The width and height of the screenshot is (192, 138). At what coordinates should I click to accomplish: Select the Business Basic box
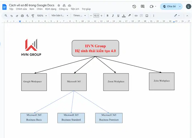(34, 118)
